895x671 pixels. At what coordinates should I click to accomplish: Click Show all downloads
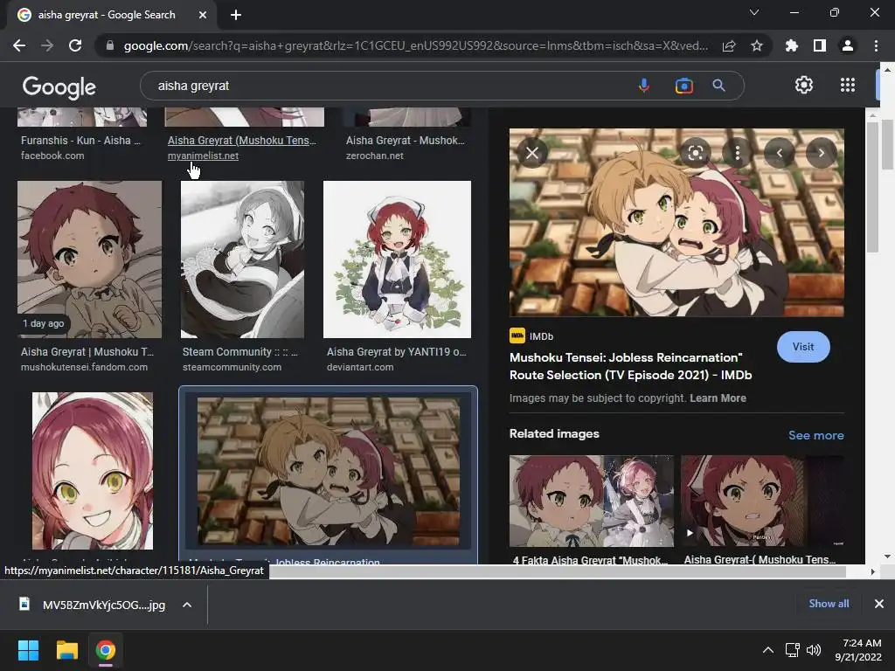pos(829,604)
